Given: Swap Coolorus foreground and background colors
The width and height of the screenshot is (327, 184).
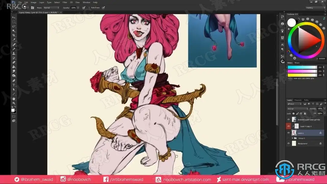Looking at the screenshot, I should pos(299,19).
